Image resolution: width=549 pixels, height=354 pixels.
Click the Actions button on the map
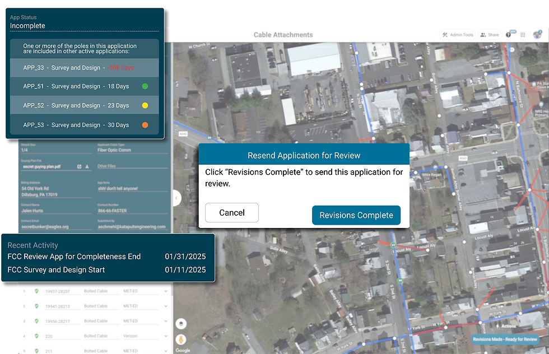coord(505,326)
